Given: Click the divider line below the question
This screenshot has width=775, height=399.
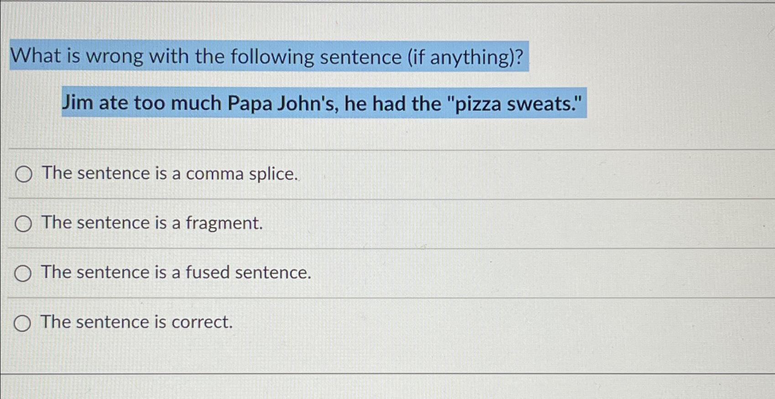Looking at the screenshot, I should pyautogui.click(x=388, y=147).
